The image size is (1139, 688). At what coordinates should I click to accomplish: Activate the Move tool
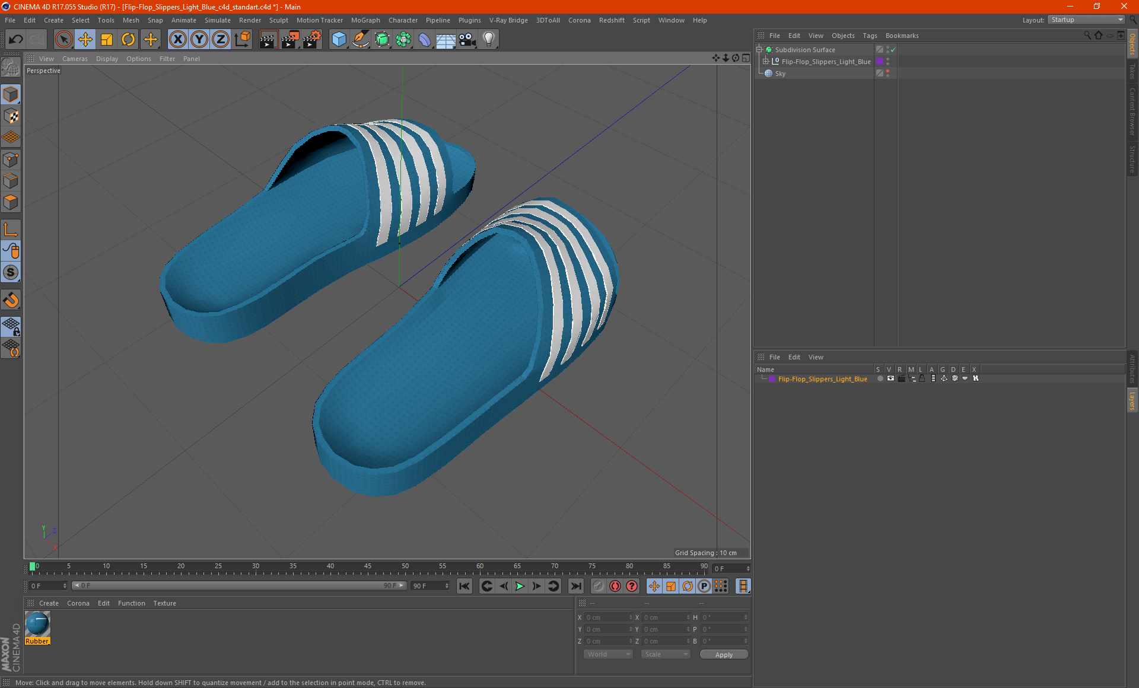(85, 39)
